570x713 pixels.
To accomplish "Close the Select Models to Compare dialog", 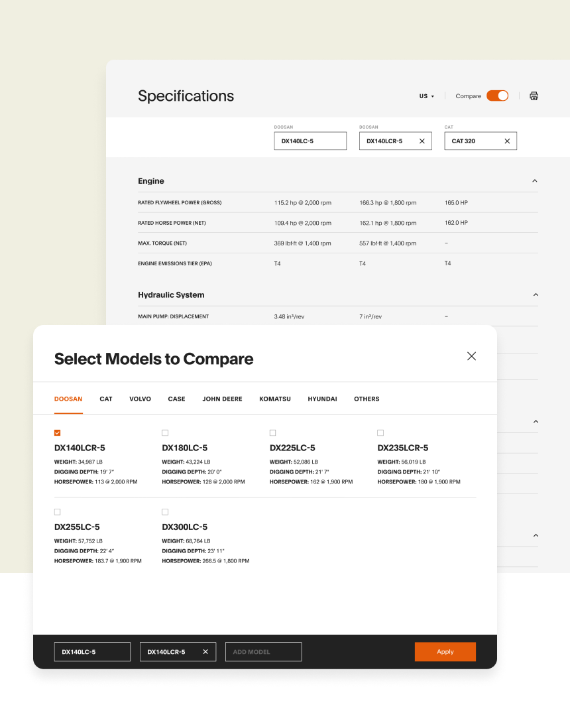I will (x=471, y=356).
